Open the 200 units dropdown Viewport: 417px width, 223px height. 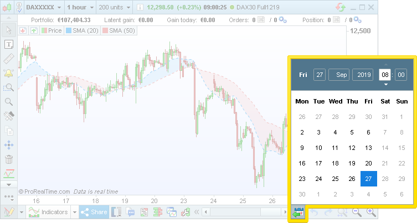pyautogui.click(x=114, y=8)
